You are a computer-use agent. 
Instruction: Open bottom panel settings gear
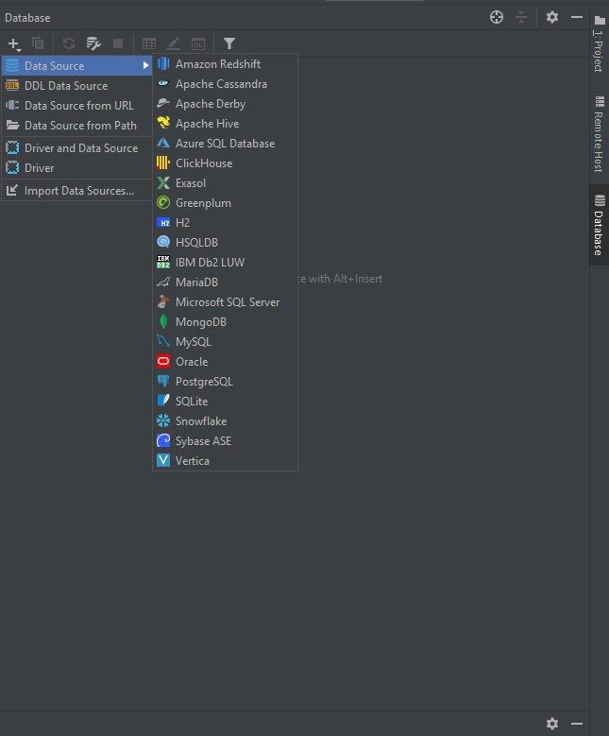coord(552,724)
